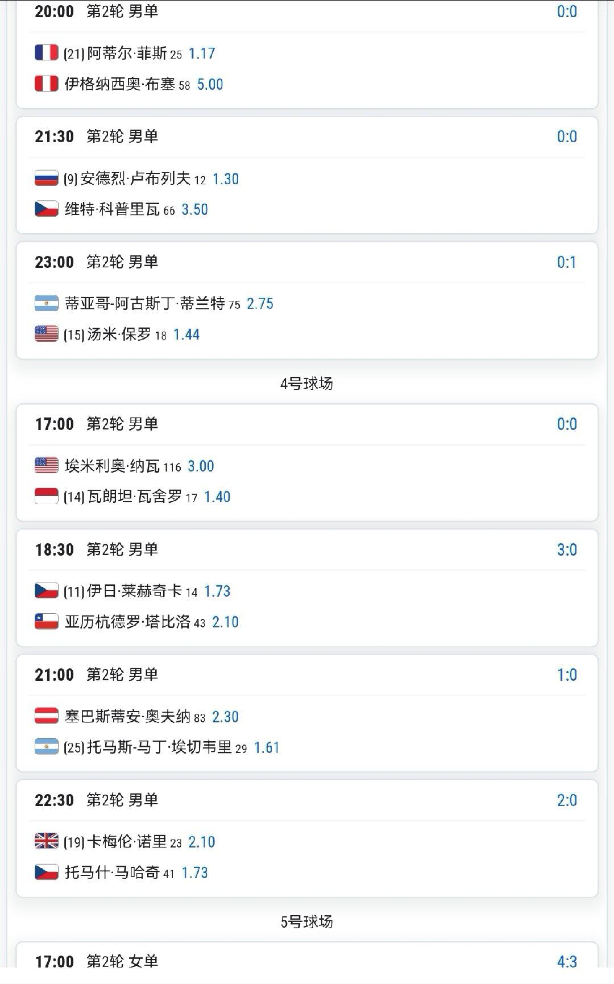Tap the Austria flag beside 塞巴斯蒂安·奥夫纳
This screenshot has width=614, height=984.
pos(47,716)
